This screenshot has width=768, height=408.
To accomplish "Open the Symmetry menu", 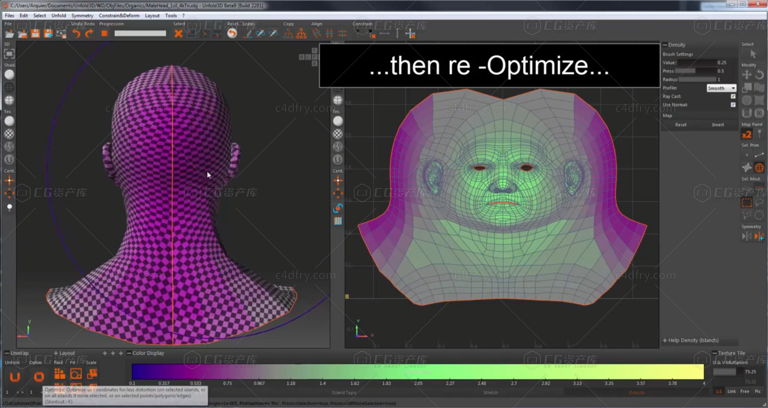I will pyautogui.click(x=82, y=15).
